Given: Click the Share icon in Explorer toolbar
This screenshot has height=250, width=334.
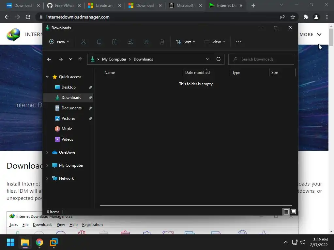Looking at the screenshot, I should pyautogui.click(x=146, y=42).
